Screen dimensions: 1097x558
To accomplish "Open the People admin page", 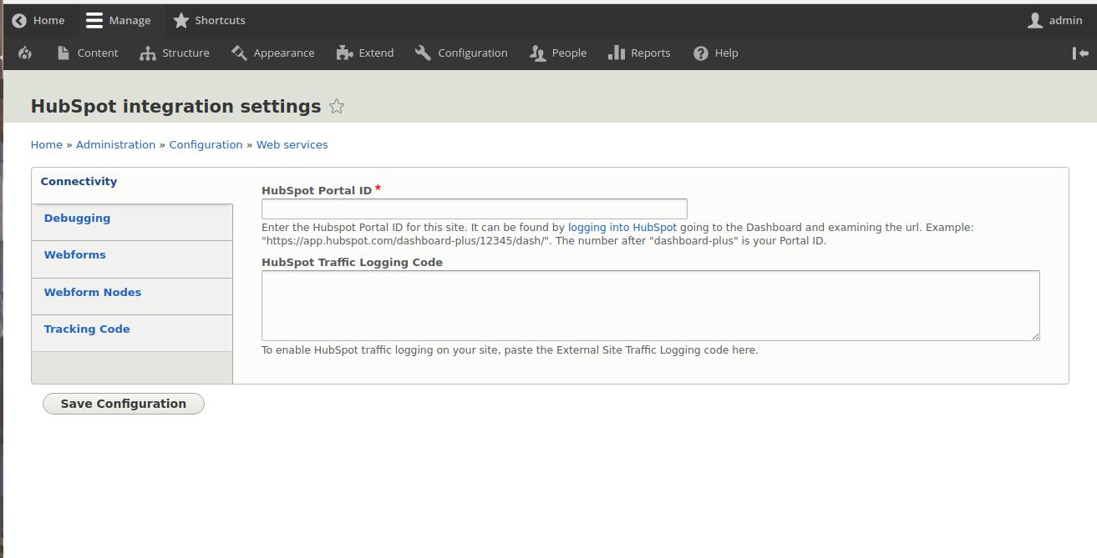I will click(558, 53).
